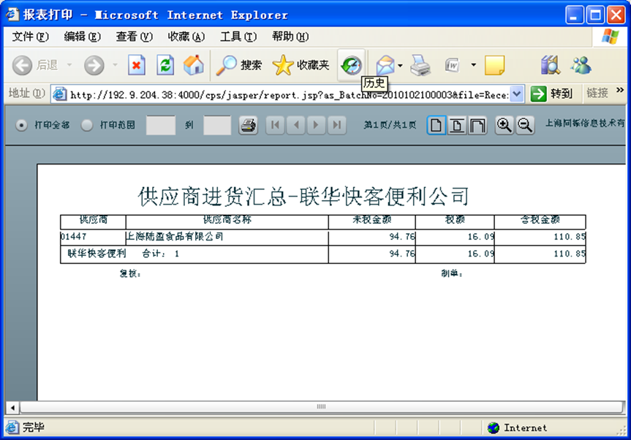
Task: Click supplier name 上海陆盈食品有限公司
Action: click(x=174, y=237)
